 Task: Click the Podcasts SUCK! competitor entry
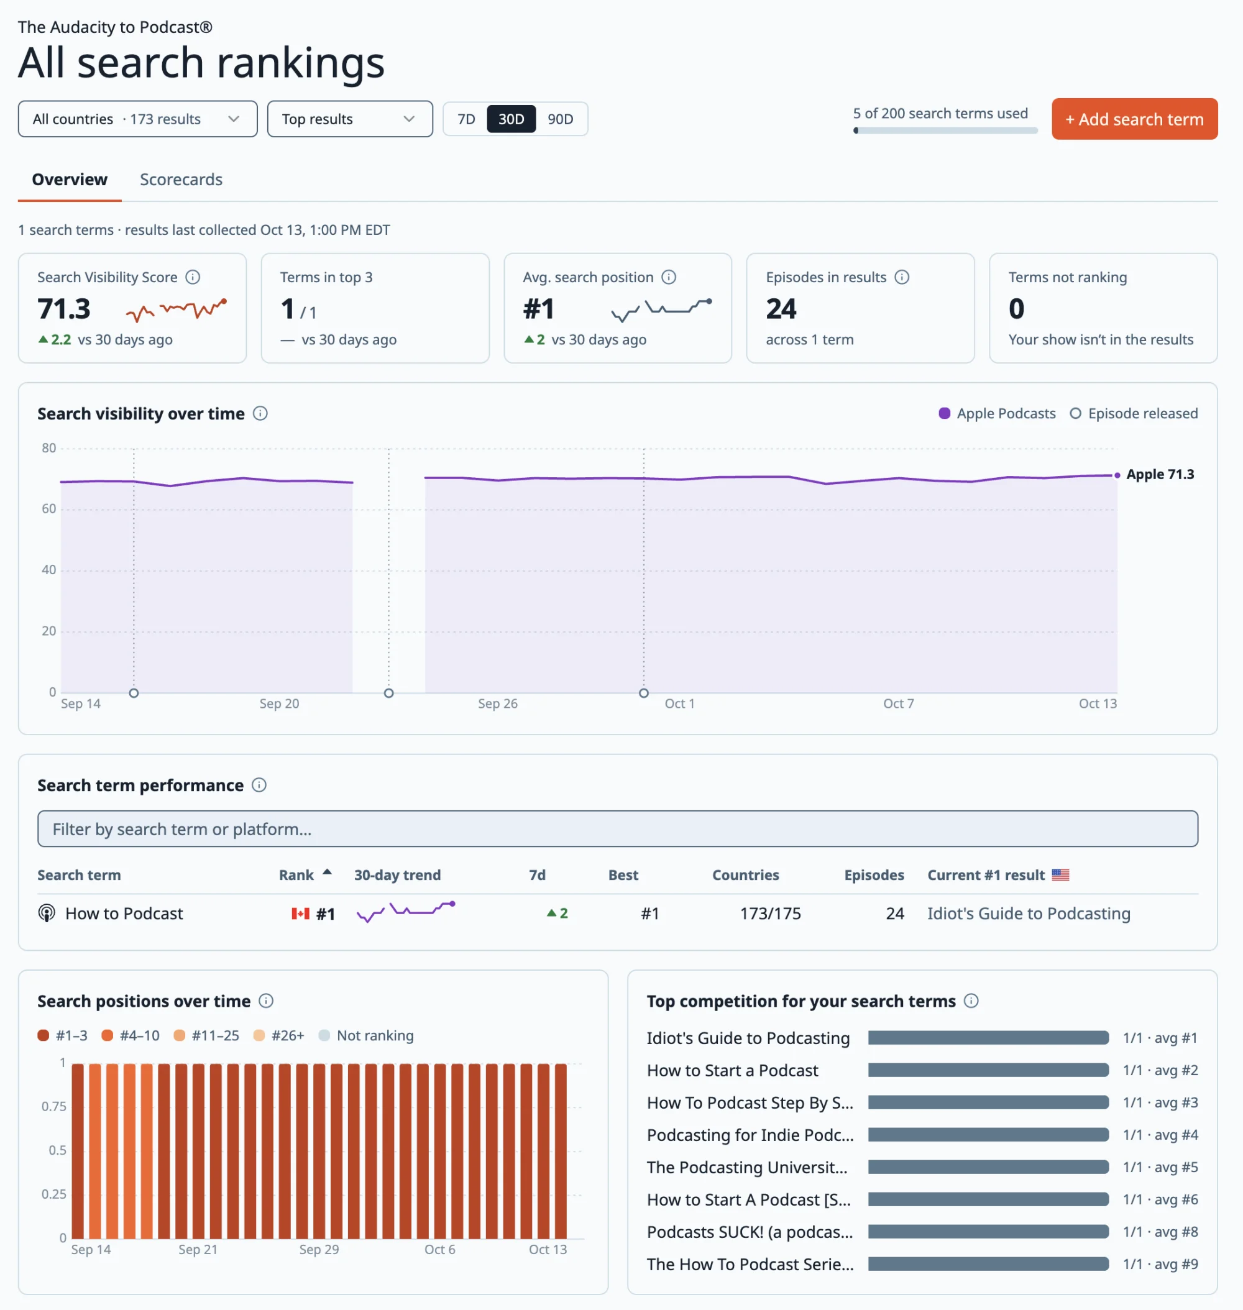click(750, 1232)
